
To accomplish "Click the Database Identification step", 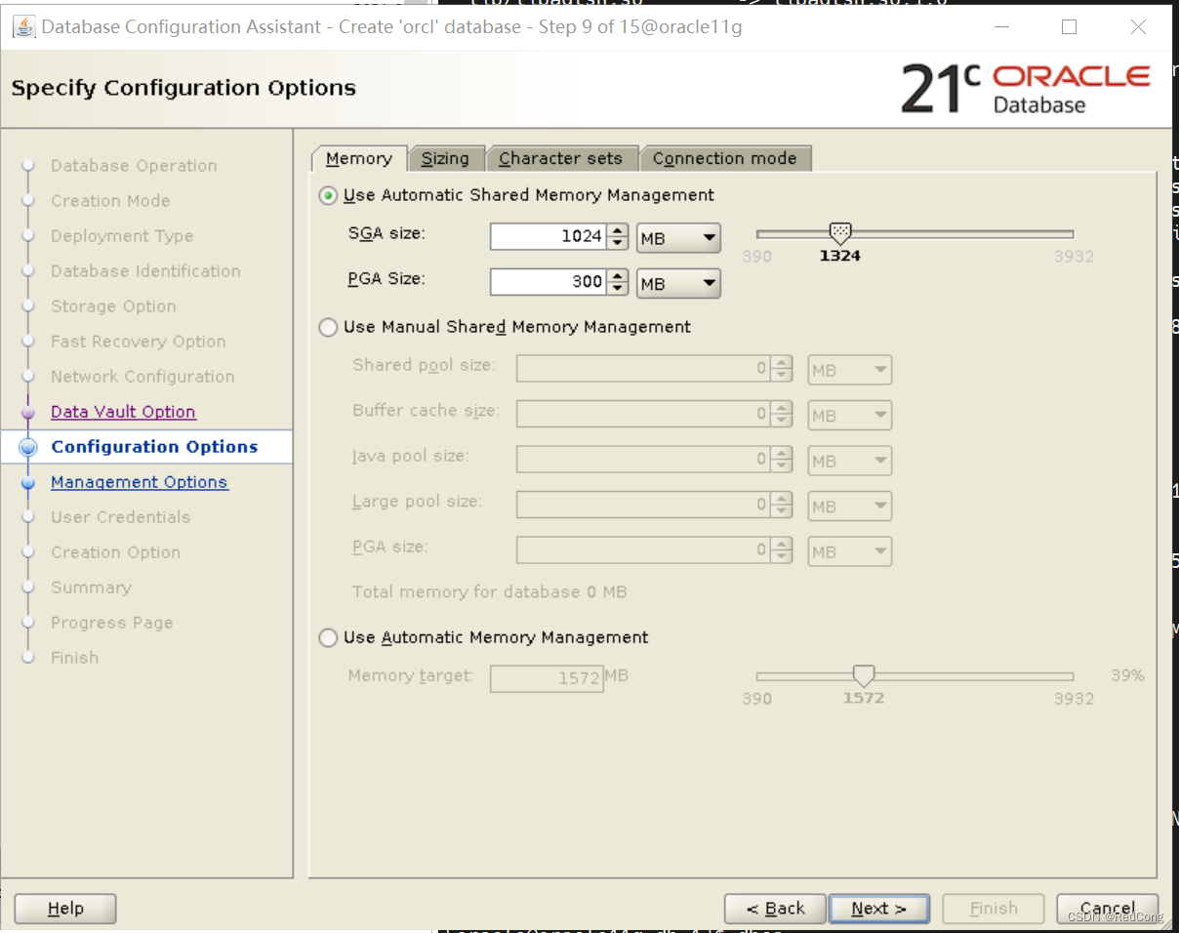I will point(145,271).
